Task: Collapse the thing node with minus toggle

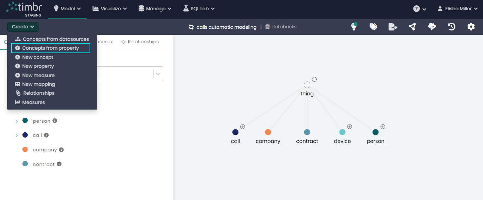Action: (315, 79)
